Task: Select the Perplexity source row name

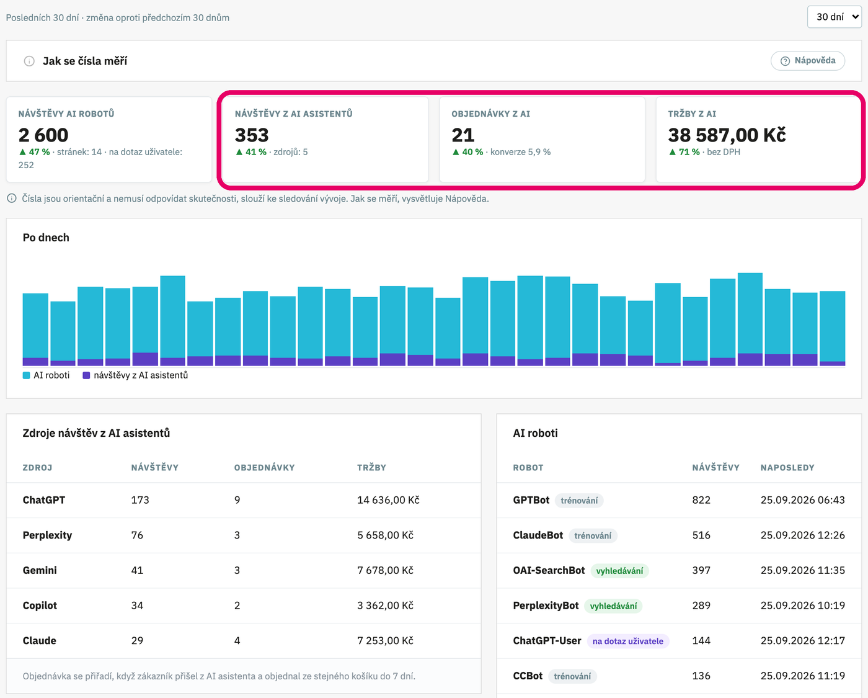Action: click(47, 535)
